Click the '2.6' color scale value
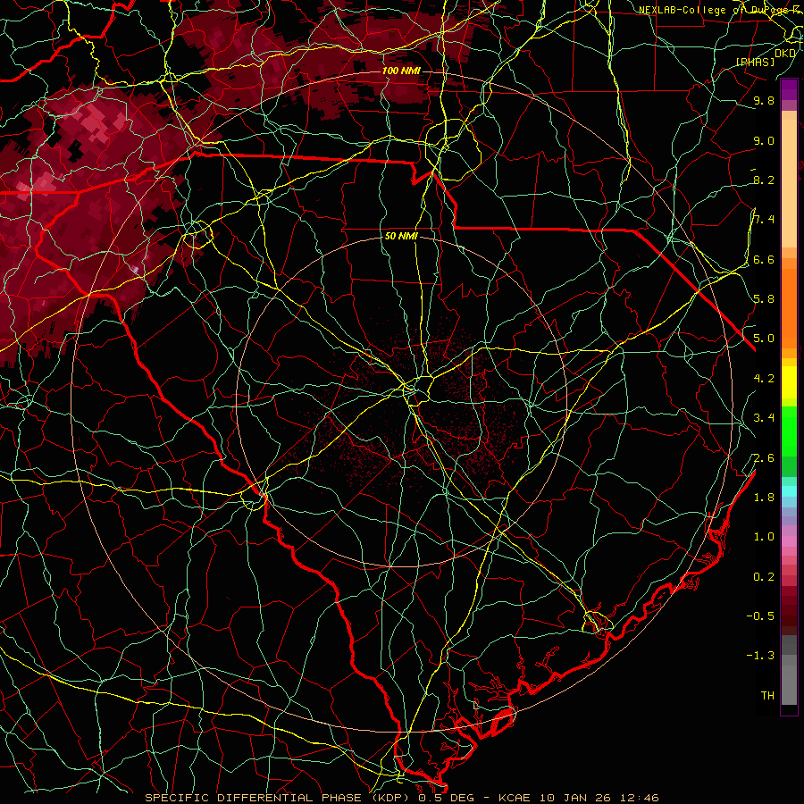This screenshot has width=804, height=804. coord(764,457)
